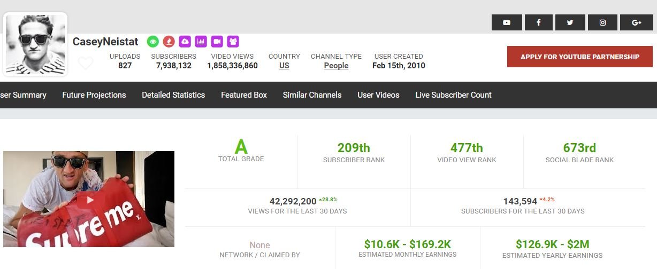Image resolution: width=657 pixels, height=269 pixels.
Task: Open the User Summary tab
Action: coord(23,95)
